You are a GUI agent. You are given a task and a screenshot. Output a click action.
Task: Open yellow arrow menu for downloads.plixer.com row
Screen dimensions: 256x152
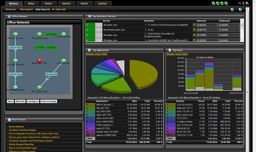coord(194,30)
